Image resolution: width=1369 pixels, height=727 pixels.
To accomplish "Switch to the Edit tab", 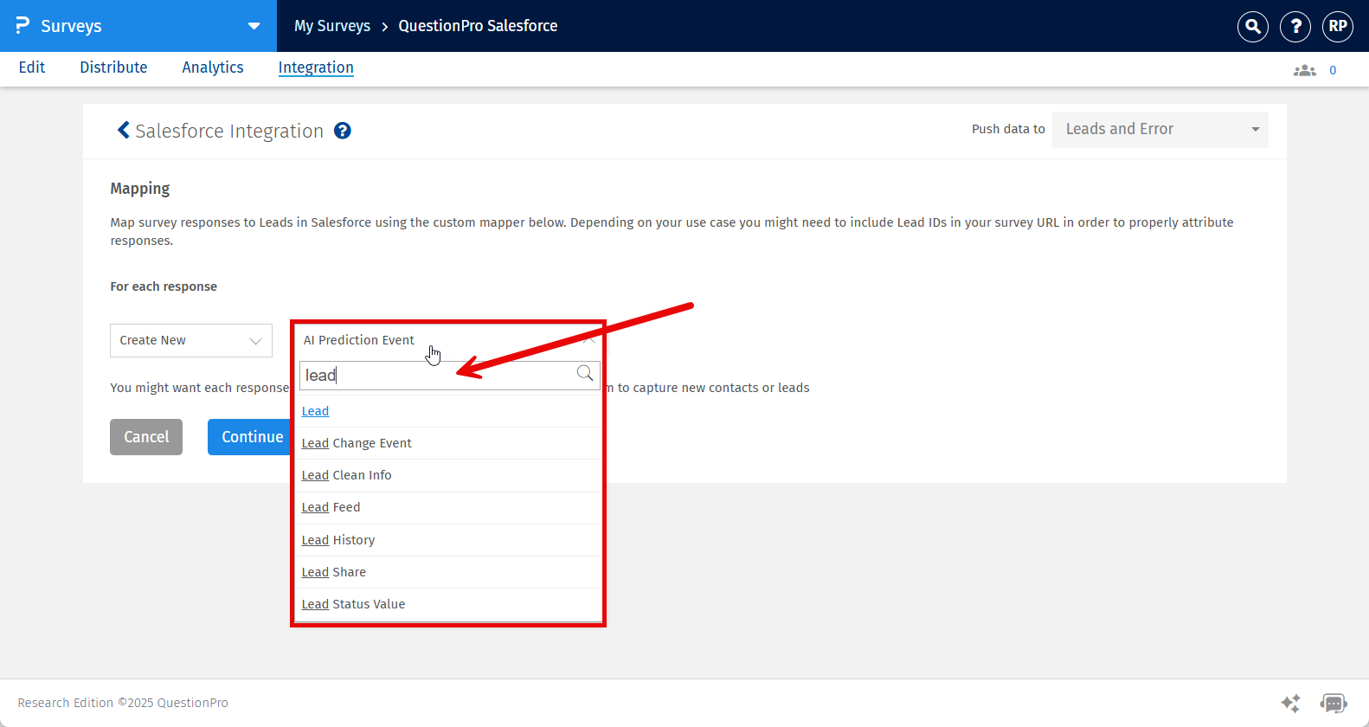I will tap(32, 68).
